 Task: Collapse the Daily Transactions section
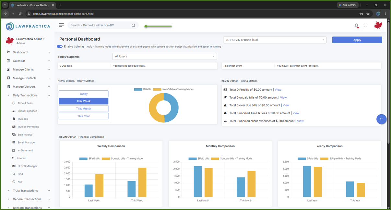pos(49,95)
